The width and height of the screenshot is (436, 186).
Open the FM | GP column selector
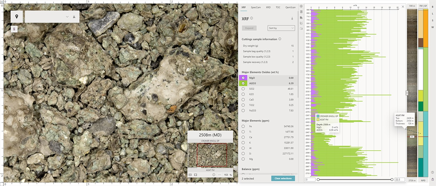click(x=423, y=5)
